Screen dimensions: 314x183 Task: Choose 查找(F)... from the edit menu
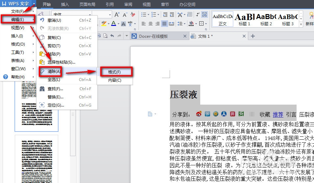(67, 89)
